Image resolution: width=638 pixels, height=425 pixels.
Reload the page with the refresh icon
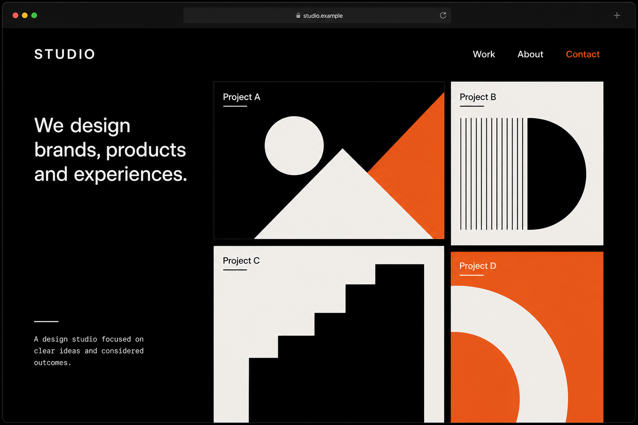pyautogui.click(x=443, y=15)
